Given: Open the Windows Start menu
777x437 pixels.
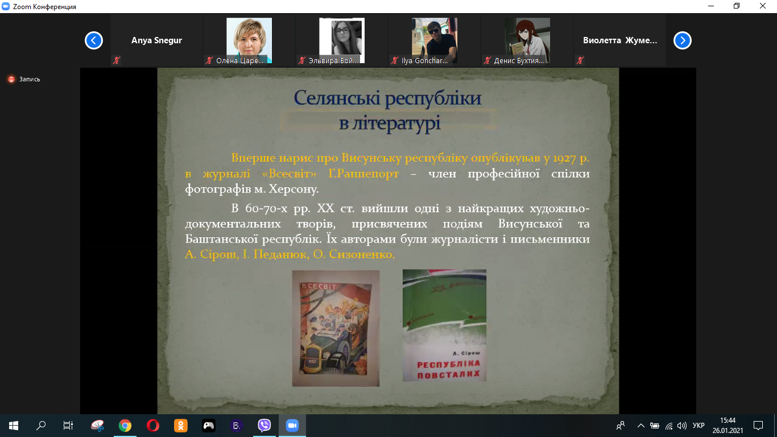Looking at the screenshot, I should pyautogui.click(x=14, y=425).
